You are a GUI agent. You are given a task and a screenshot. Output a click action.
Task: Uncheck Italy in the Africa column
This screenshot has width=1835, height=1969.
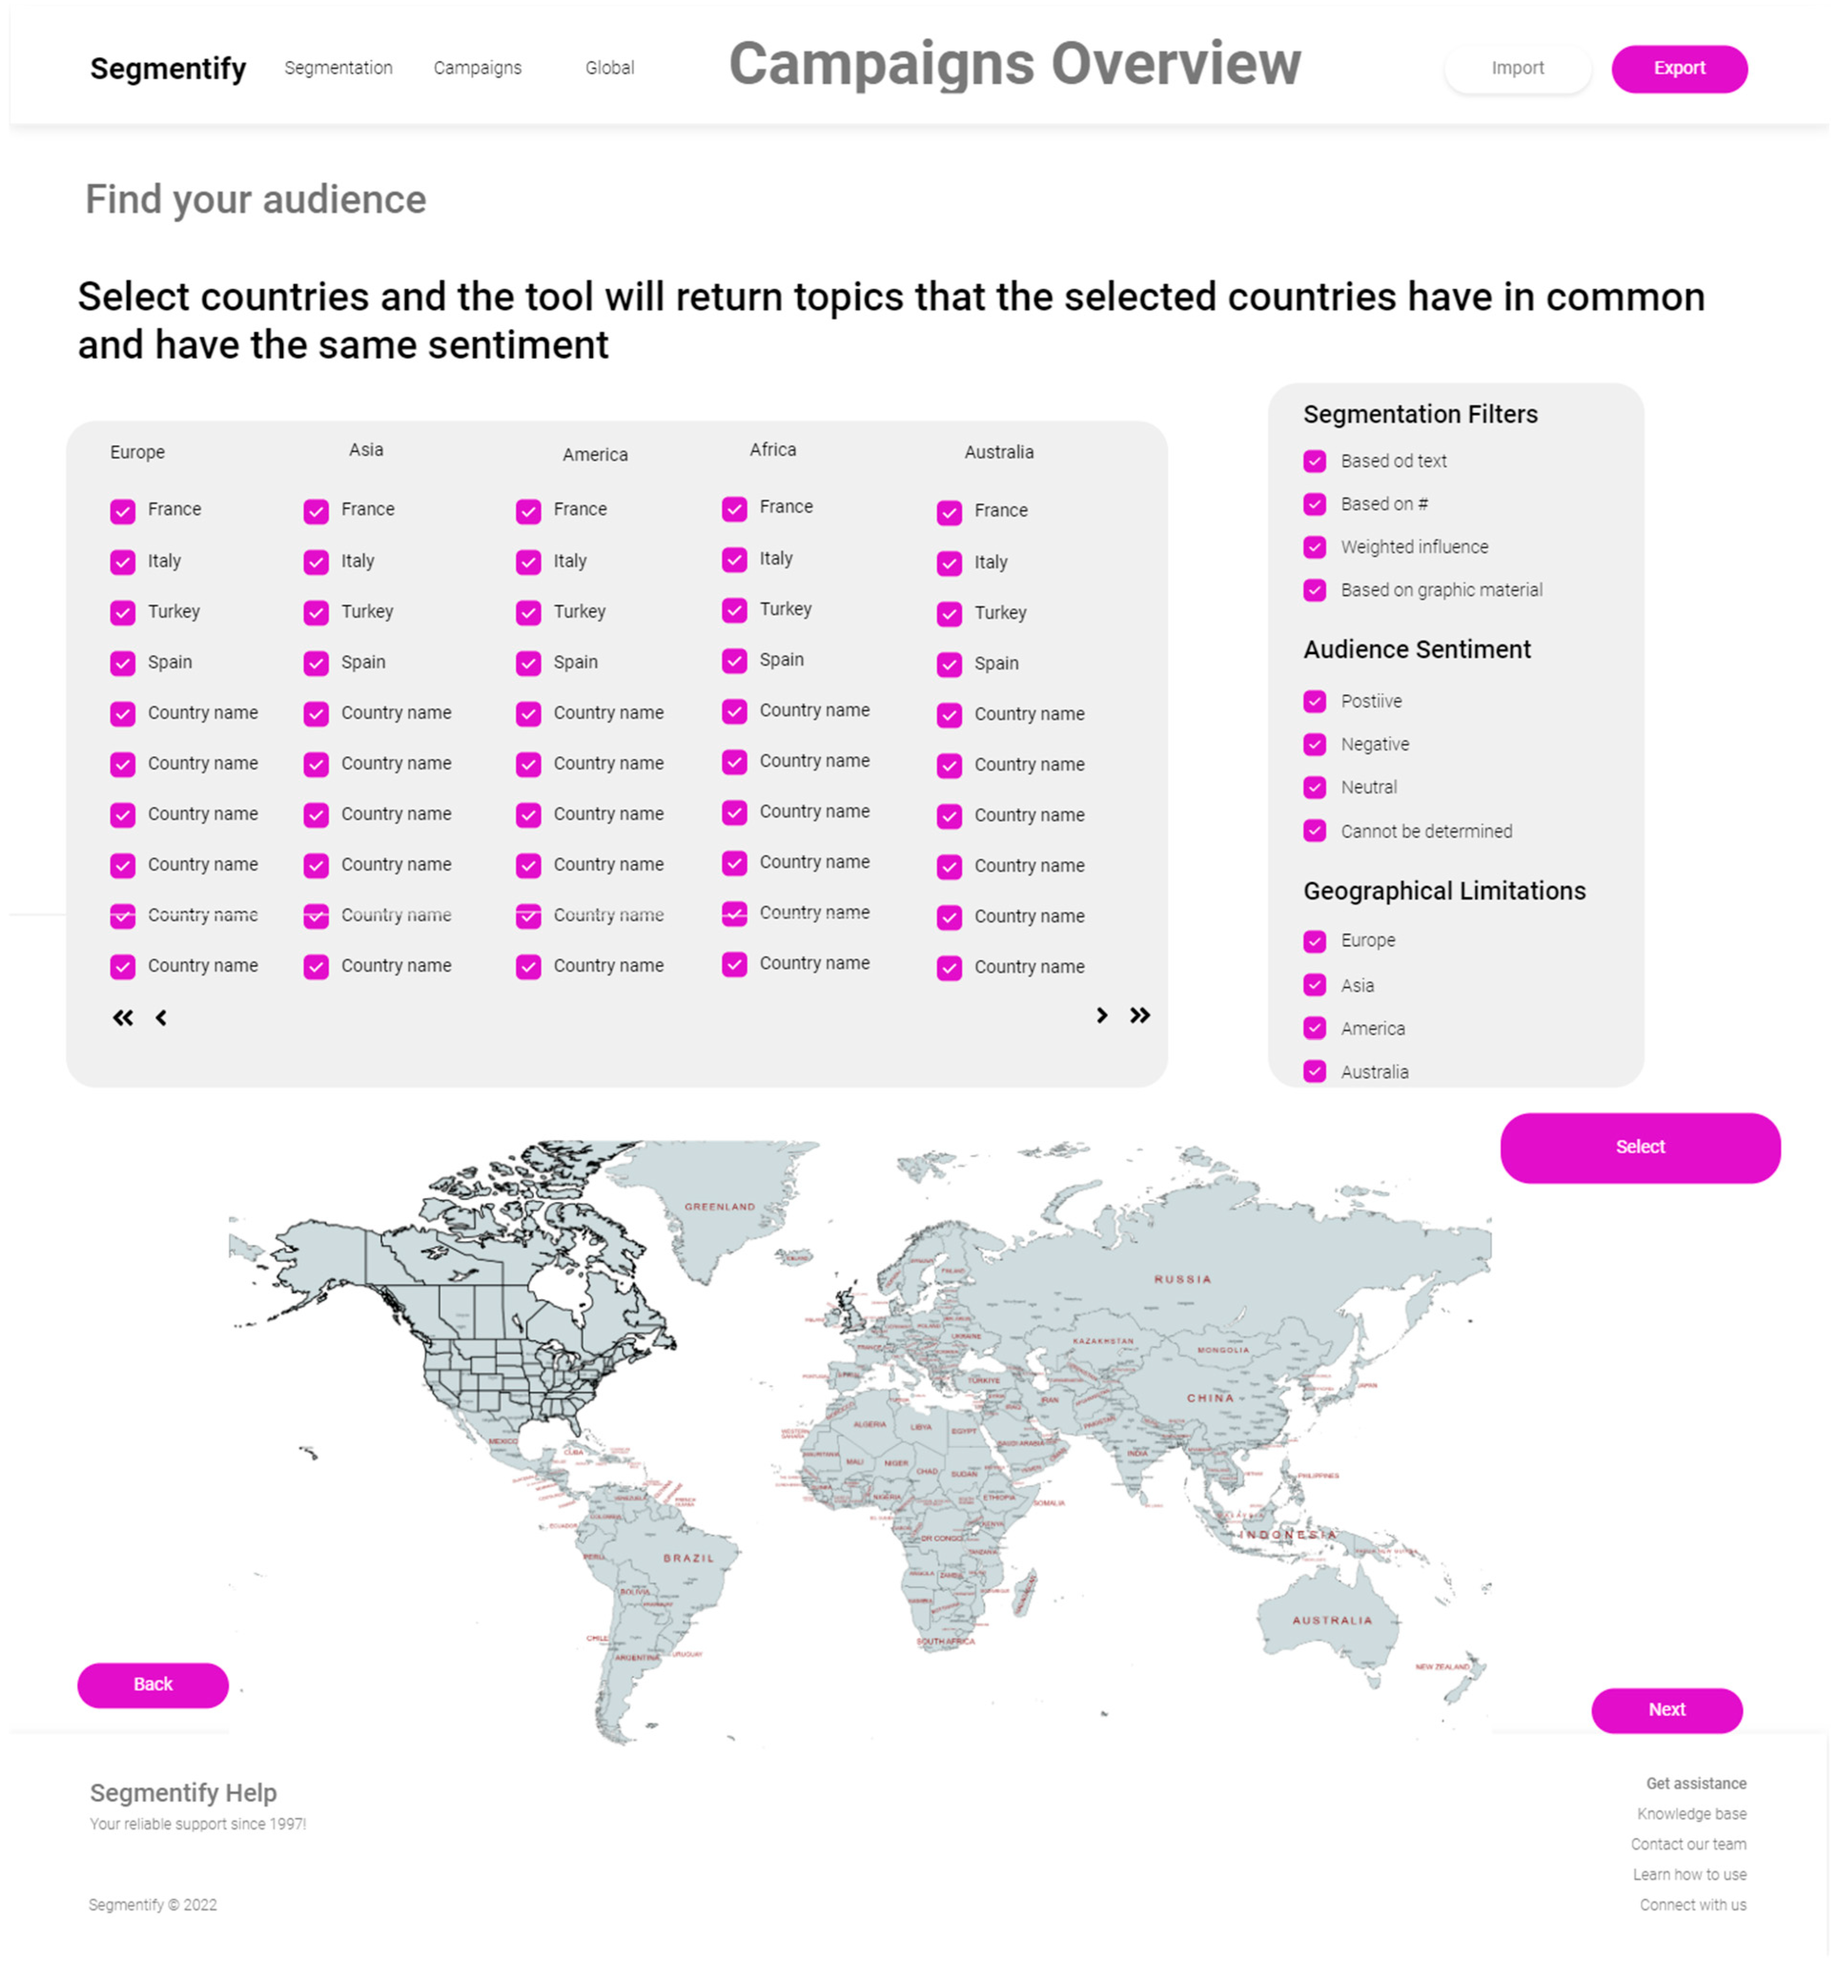tap(734, 560)
